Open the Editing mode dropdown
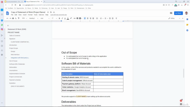 [x=174, y=18]
